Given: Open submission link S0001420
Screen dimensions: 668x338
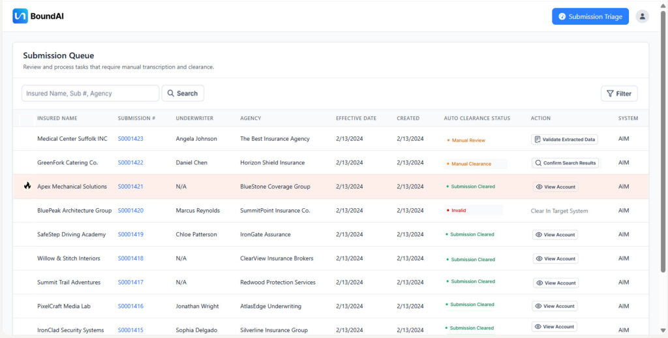Looking at the screenshot, I should tap(130, 211).
